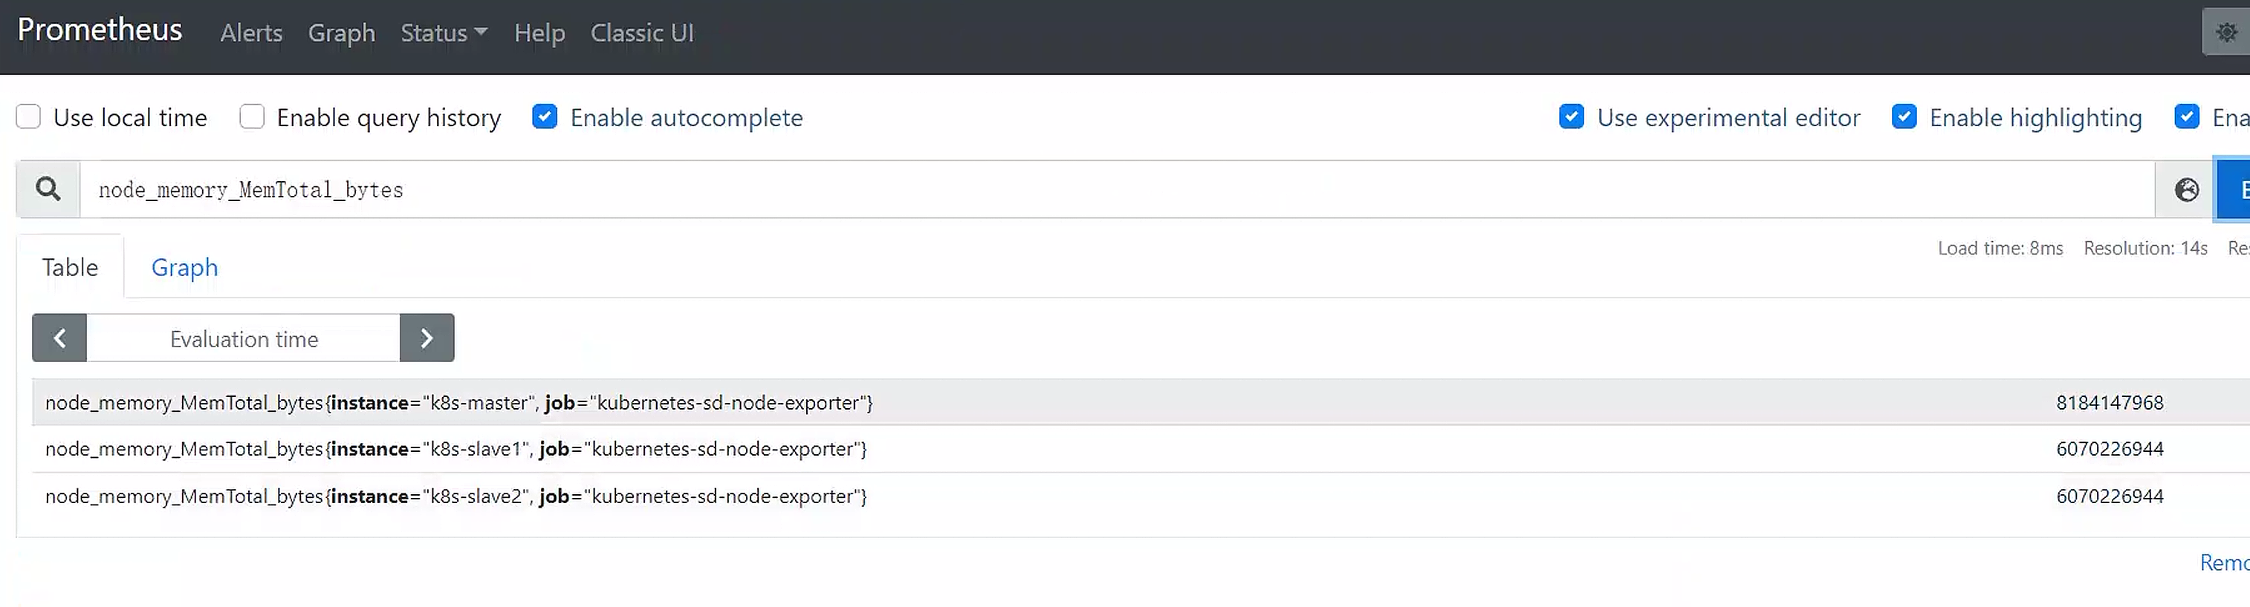Viewport: 2250px width, 607px height.
Task: Switch to the Graph tab
Action: click(184, 268)
